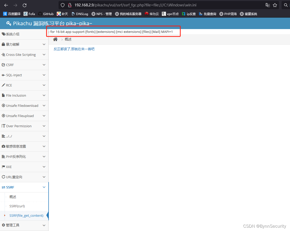Click the SSRF(file_get_content) link
This screenshot has width=290, height=231.
(26, 215)
